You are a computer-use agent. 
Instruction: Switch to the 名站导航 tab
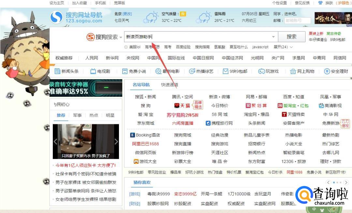point(141,85)
